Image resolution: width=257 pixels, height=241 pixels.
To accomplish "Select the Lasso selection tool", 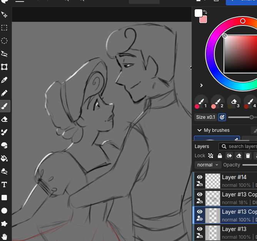I will coord(4,54).
